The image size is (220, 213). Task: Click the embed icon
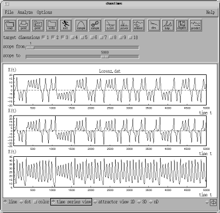click(138, 25)
